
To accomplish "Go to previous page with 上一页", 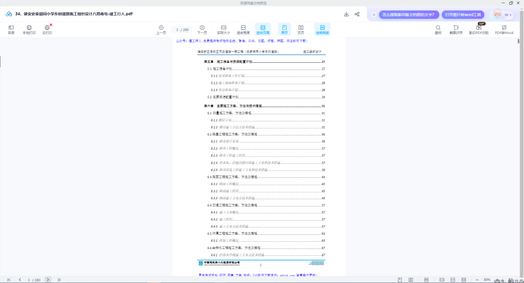I will [161, 29].
